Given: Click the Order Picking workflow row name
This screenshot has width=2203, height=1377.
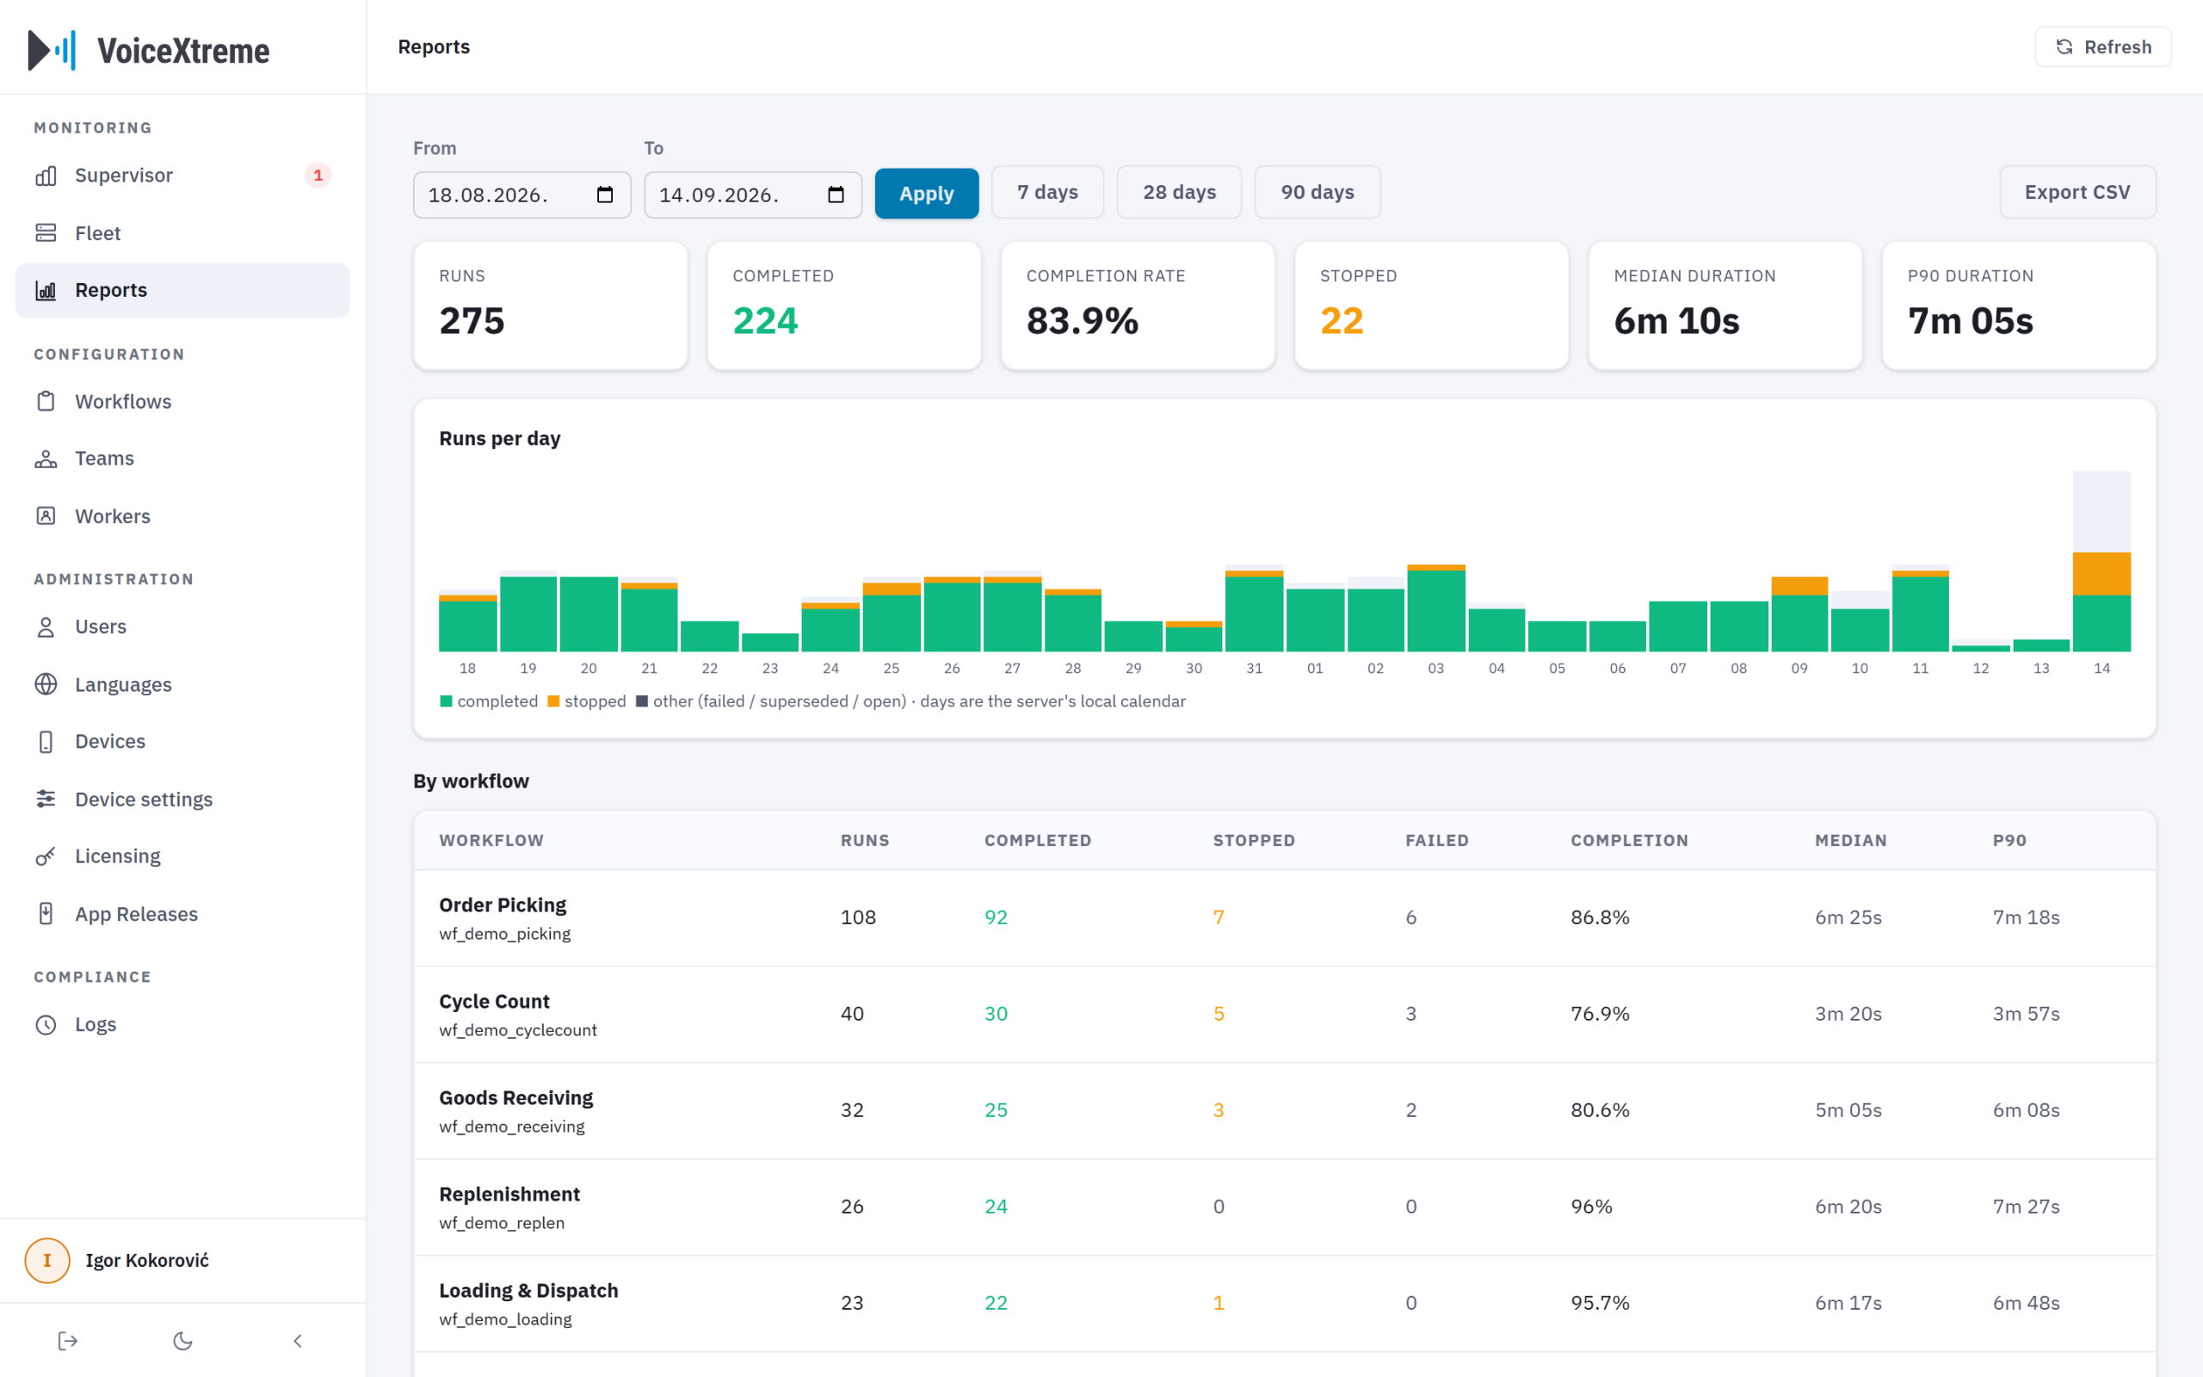Looking at the screenshot, I should [x=503, y=905].
